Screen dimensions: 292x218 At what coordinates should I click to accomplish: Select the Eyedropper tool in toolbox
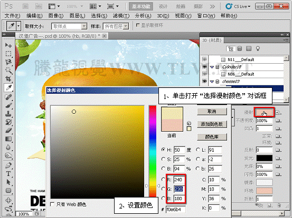click(x=8, y=87)
